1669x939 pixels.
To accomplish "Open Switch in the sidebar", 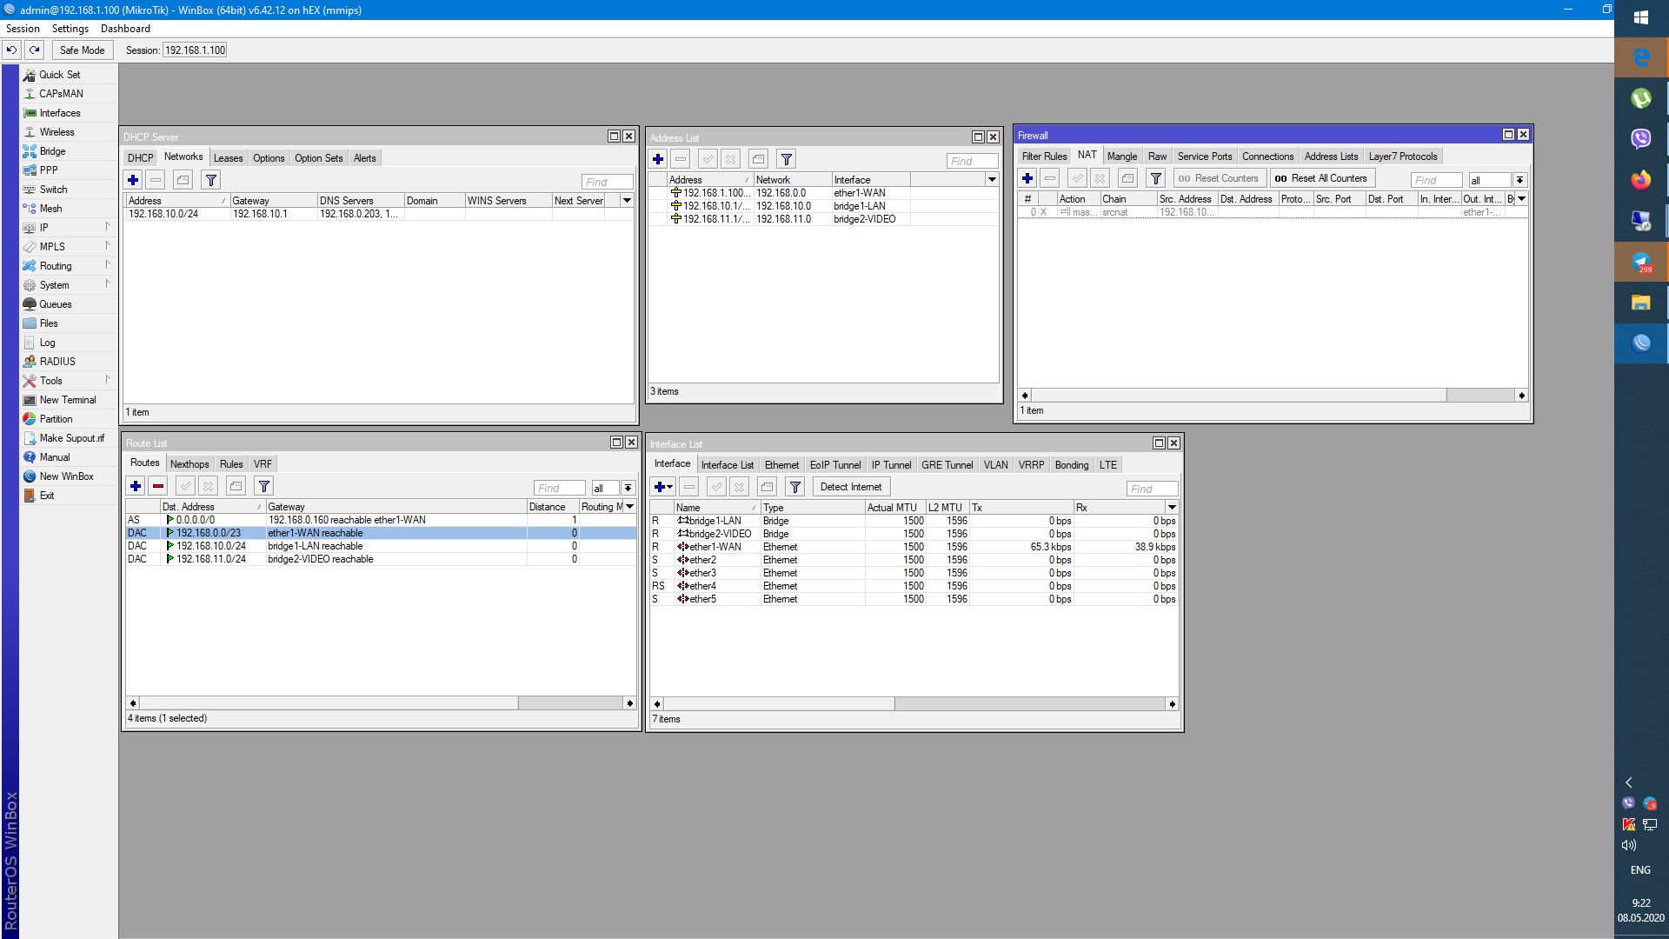I will pos(53,190).
